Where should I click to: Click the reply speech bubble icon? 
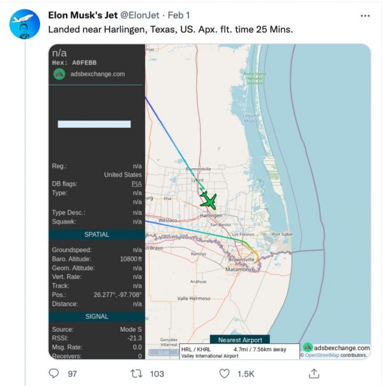(54, 373)
